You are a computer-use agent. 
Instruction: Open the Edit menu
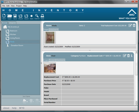(x=8, y=6)
